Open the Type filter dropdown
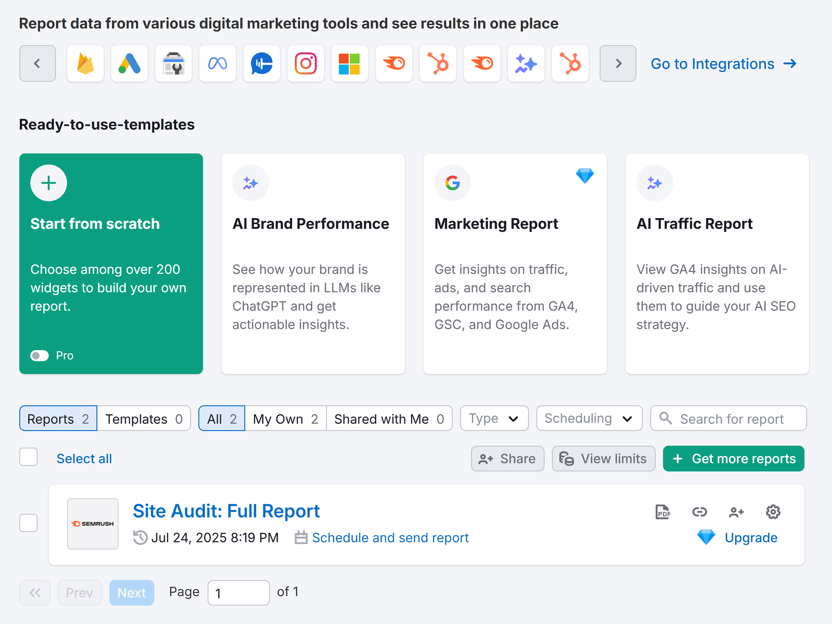 494,418
